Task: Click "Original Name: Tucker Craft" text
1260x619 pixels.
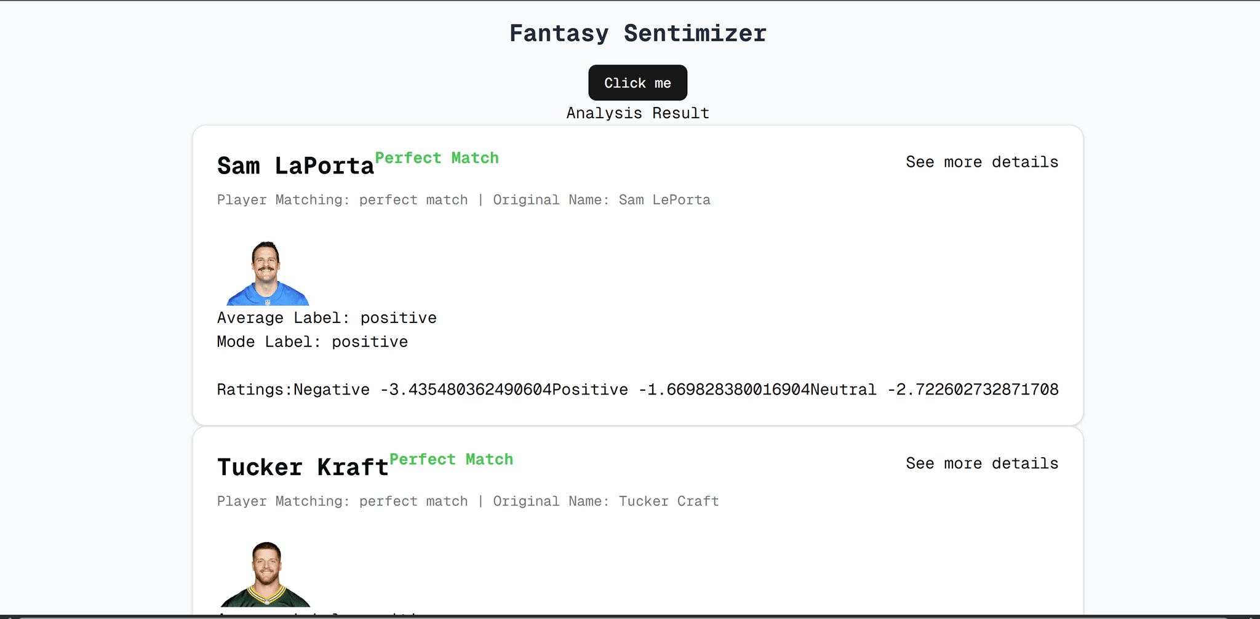Action: pyautogui.click(x=605, y=501)
